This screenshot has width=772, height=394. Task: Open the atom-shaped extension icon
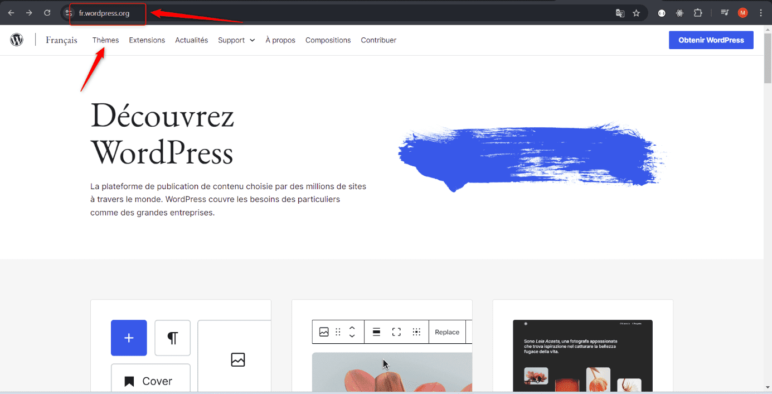coord(679,13)
